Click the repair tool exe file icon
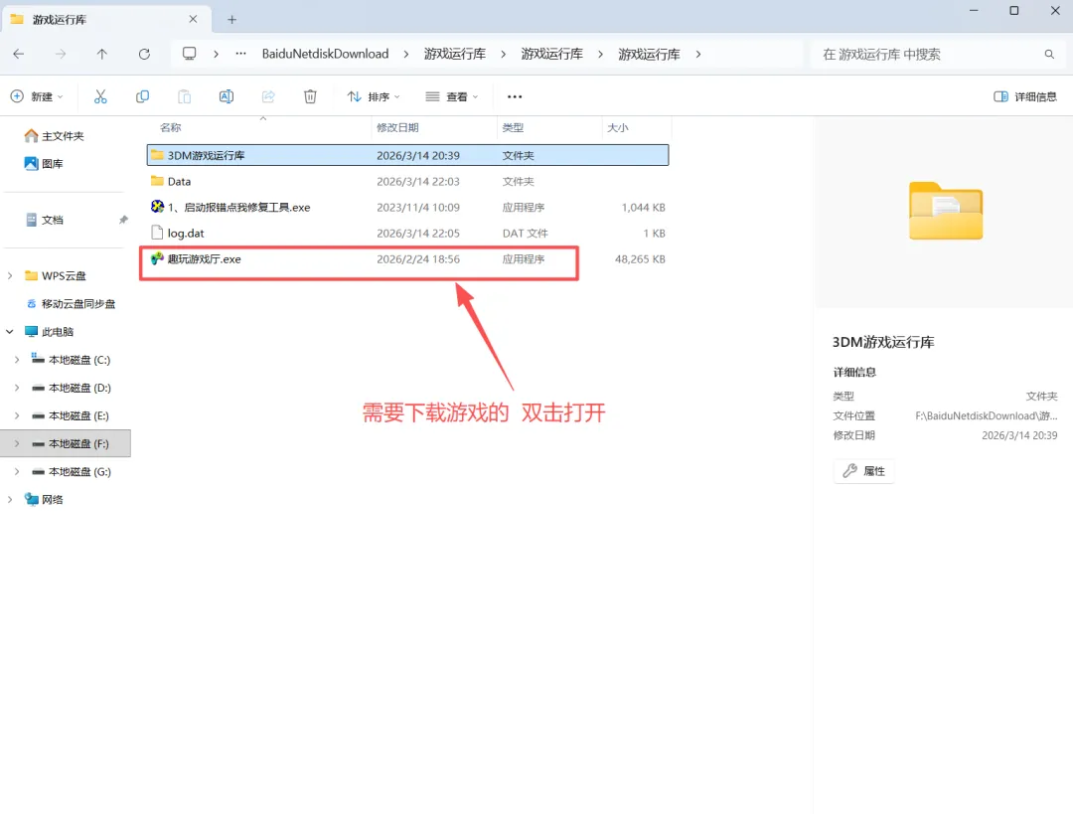The image size is (1073, 814). 157,207
